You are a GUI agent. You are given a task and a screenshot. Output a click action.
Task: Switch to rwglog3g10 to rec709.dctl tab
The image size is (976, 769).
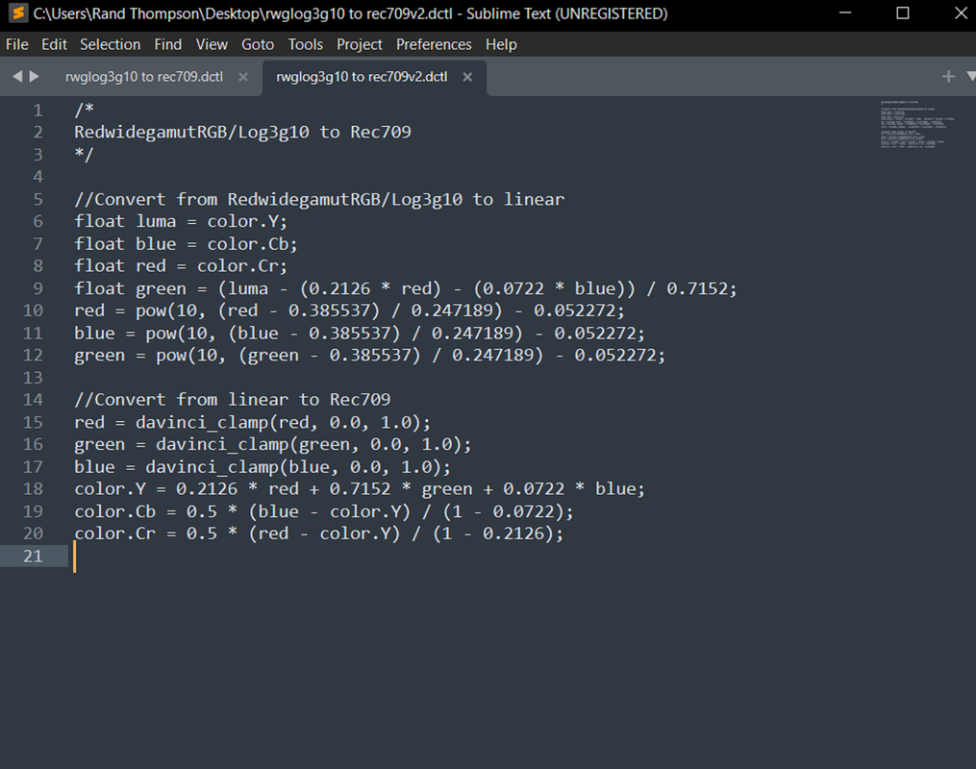[x=144, y=77]
